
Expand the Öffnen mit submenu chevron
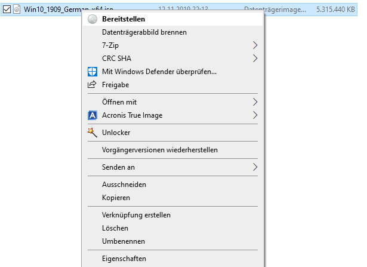click(255, 102)
